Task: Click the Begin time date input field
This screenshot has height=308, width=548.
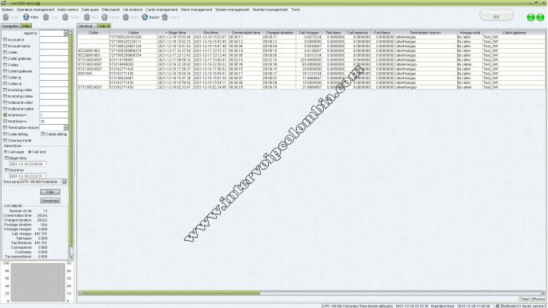Action: coord(28,164)
